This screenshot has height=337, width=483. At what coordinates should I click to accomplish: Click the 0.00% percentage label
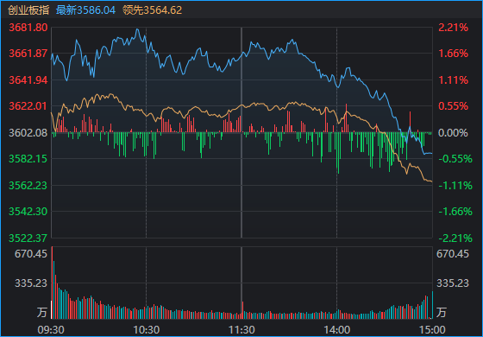[x=453, y=133]
